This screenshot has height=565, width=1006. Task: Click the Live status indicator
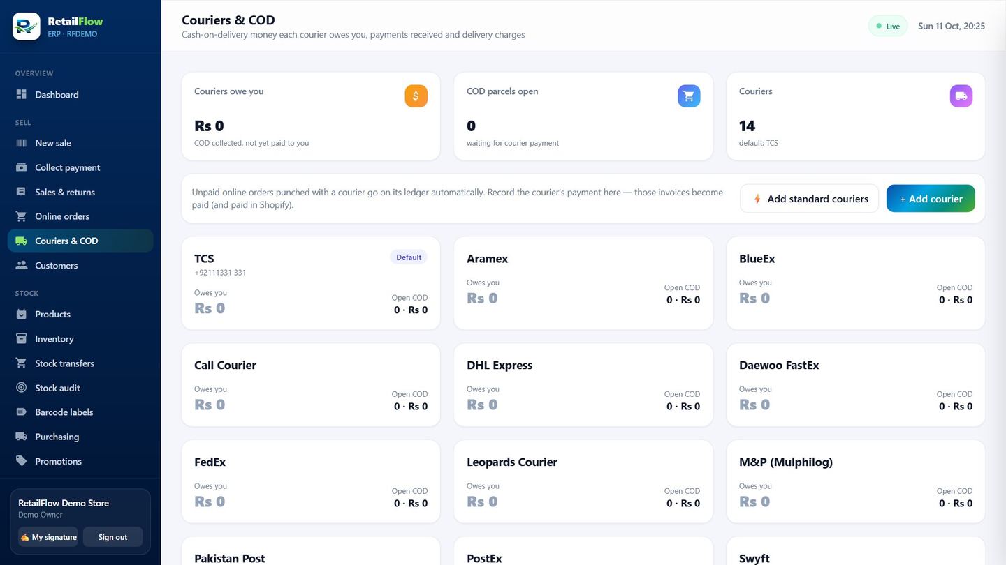[888, 27]
